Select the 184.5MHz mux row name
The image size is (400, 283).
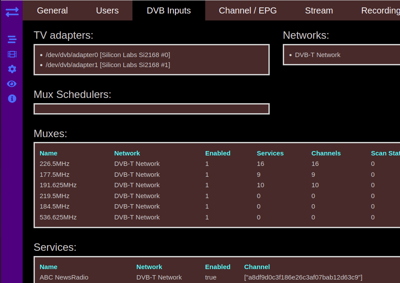point(54,206)
